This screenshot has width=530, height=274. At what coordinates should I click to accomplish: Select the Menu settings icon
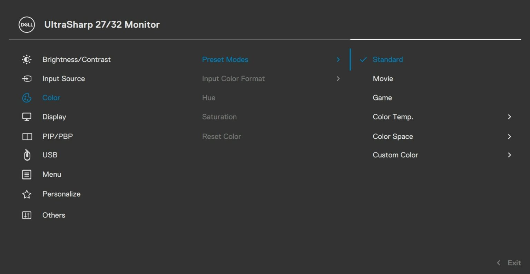click(x=27, y=174)
